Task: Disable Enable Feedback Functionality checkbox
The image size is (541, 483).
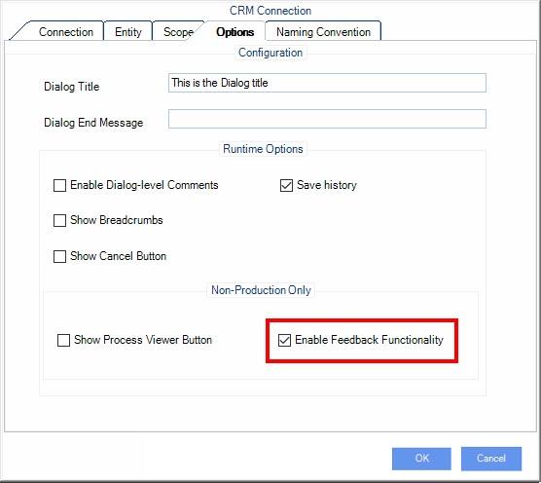Action: pos(285,340)
